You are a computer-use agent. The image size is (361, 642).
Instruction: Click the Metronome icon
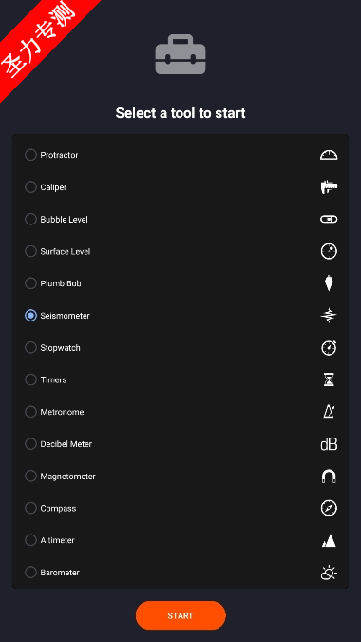pos(329,412)
